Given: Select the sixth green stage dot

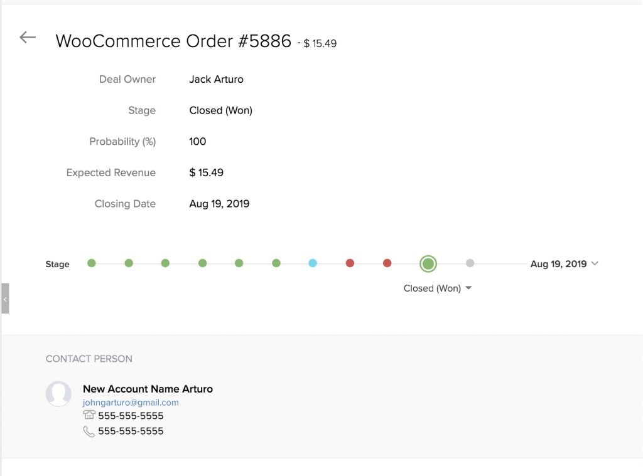Looking at the screenshot, I should pos(276,263).
